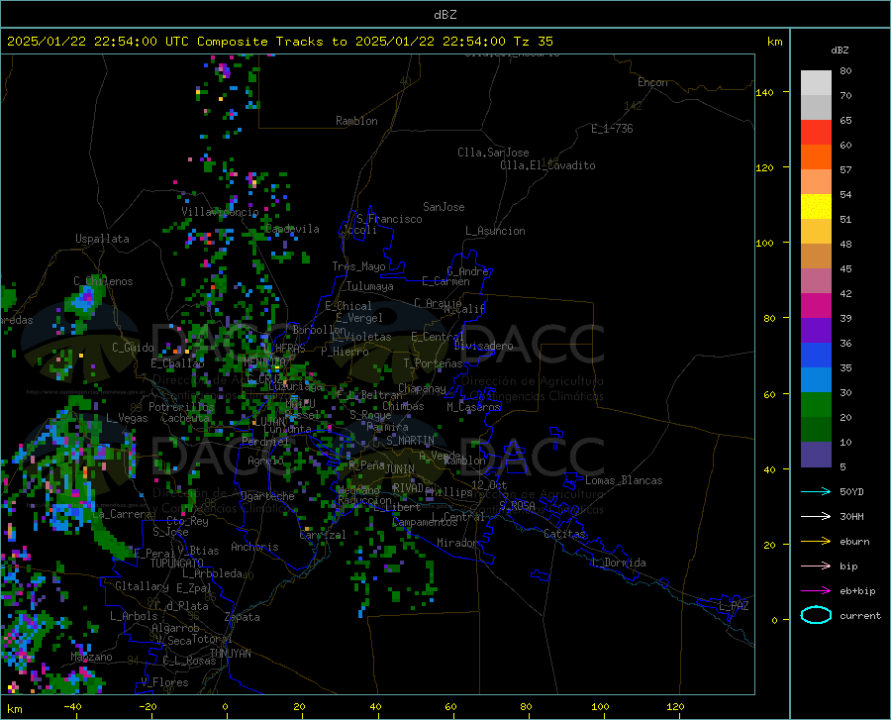891x720 pixels.
Task: Click the magenta eb+bip arrow legend icon
Action: (816, 591)
